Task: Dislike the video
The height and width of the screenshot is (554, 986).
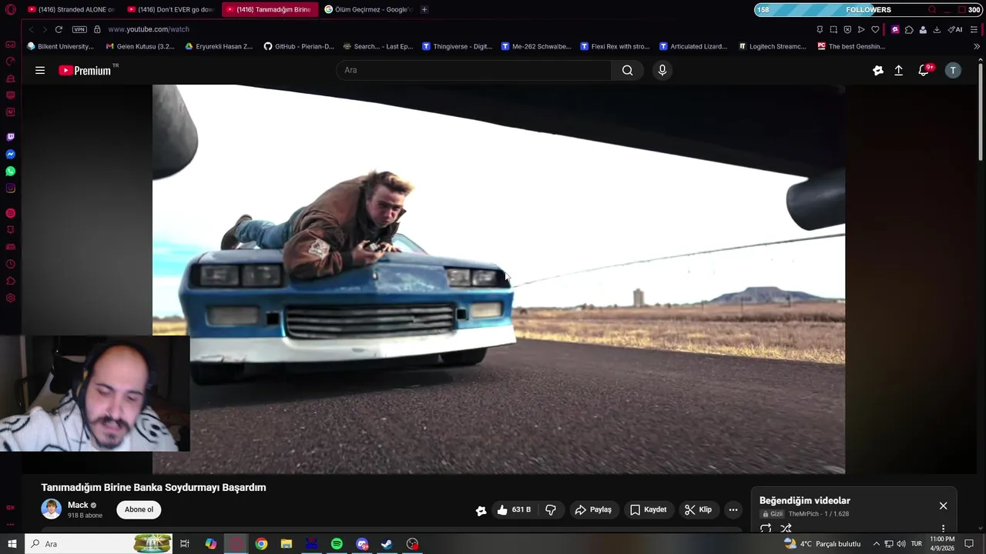Action: click(551, 509)
